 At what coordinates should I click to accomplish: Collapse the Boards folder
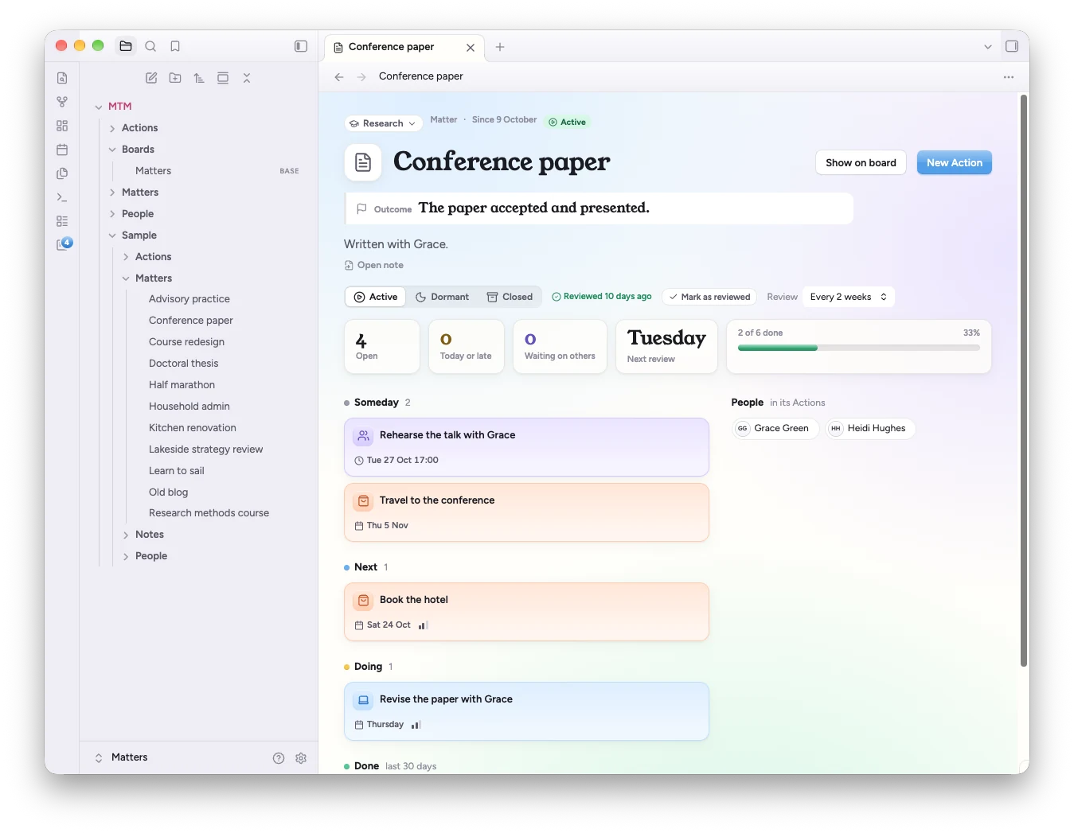coord(112,150)
